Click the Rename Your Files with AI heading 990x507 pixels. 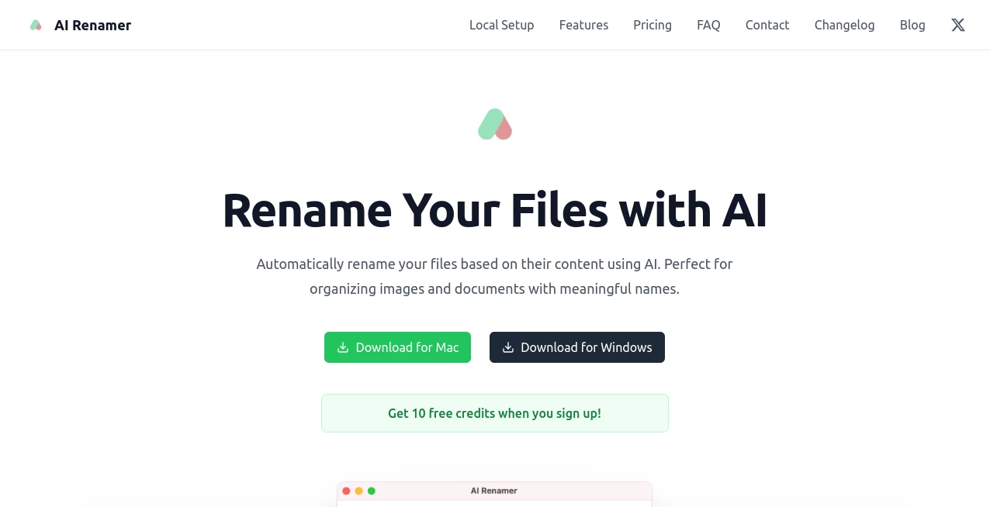[495, 210]
